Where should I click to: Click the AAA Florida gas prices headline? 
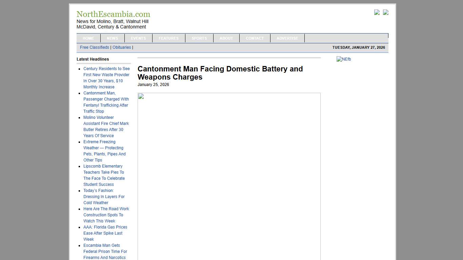click(105, 233)
